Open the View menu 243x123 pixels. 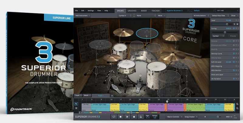coord(100,11)
